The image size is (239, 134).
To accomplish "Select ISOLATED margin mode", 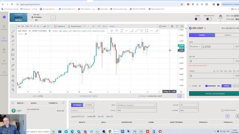I will pyautogui.click(x=235, y=86).
